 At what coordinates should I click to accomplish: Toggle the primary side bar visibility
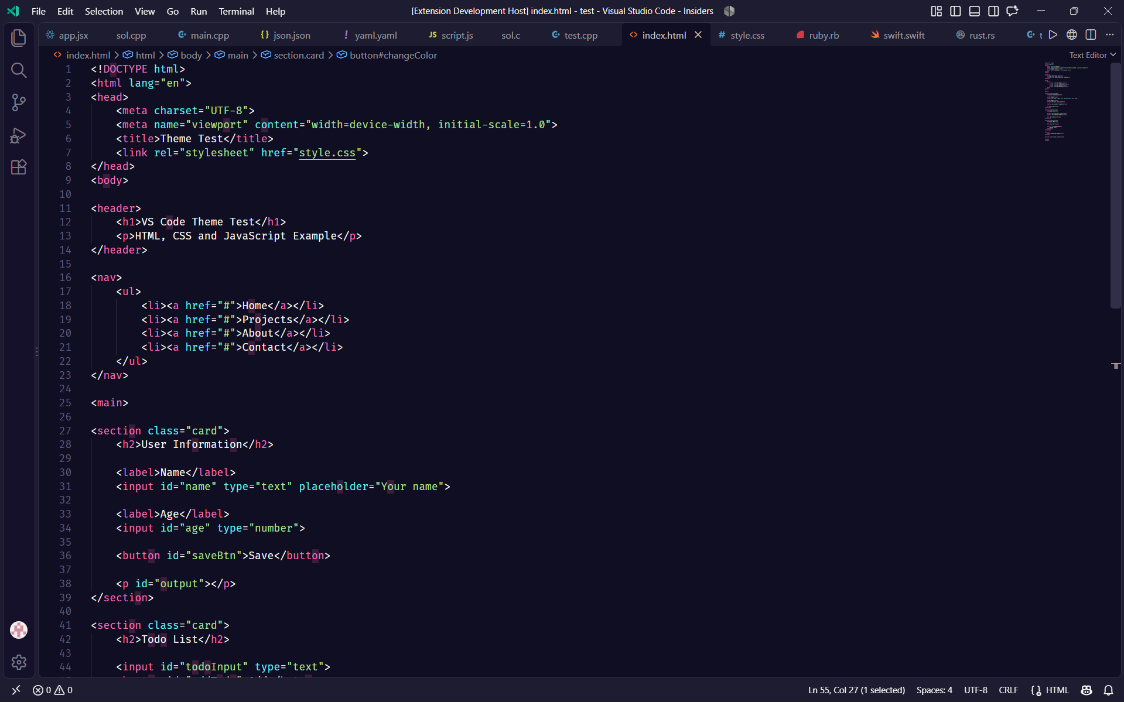(955, 11)
